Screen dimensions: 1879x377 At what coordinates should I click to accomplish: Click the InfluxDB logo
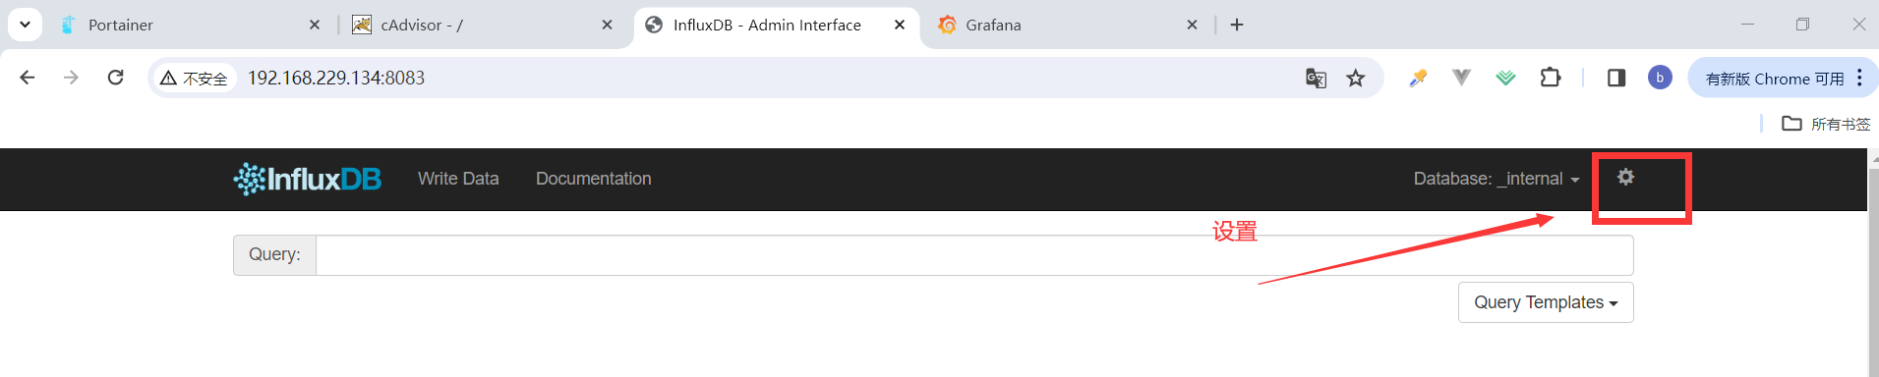pyautogui.click(x=307, y=179)
